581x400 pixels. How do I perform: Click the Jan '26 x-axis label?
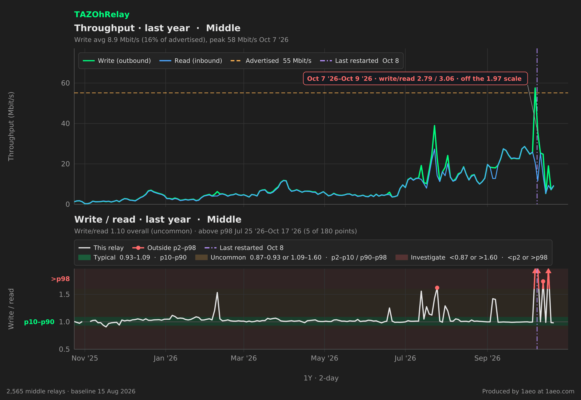click(x=165, y=358)
